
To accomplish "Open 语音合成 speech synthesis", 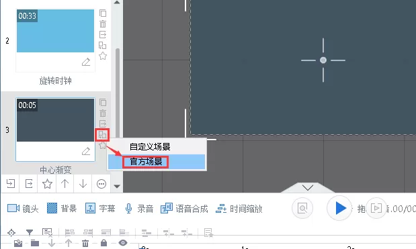I will coord(184,209).
